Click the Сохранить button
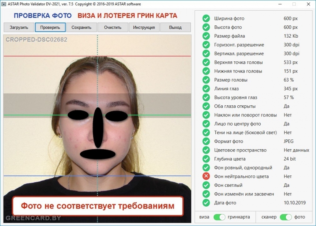Image resolution: width=316 pixels, height=226 pixels. (x=81, y=27)
